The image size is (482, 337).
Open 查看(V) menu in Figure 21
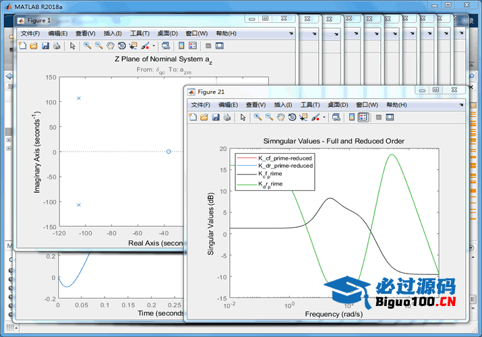coord(255,104)
